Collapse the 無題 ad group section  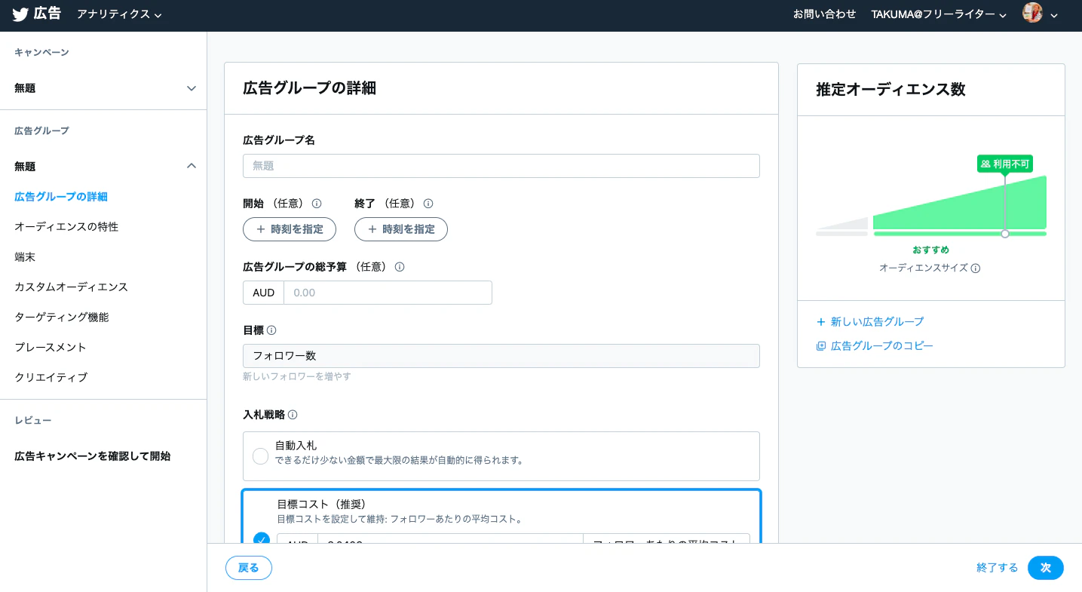coord(192,166)
